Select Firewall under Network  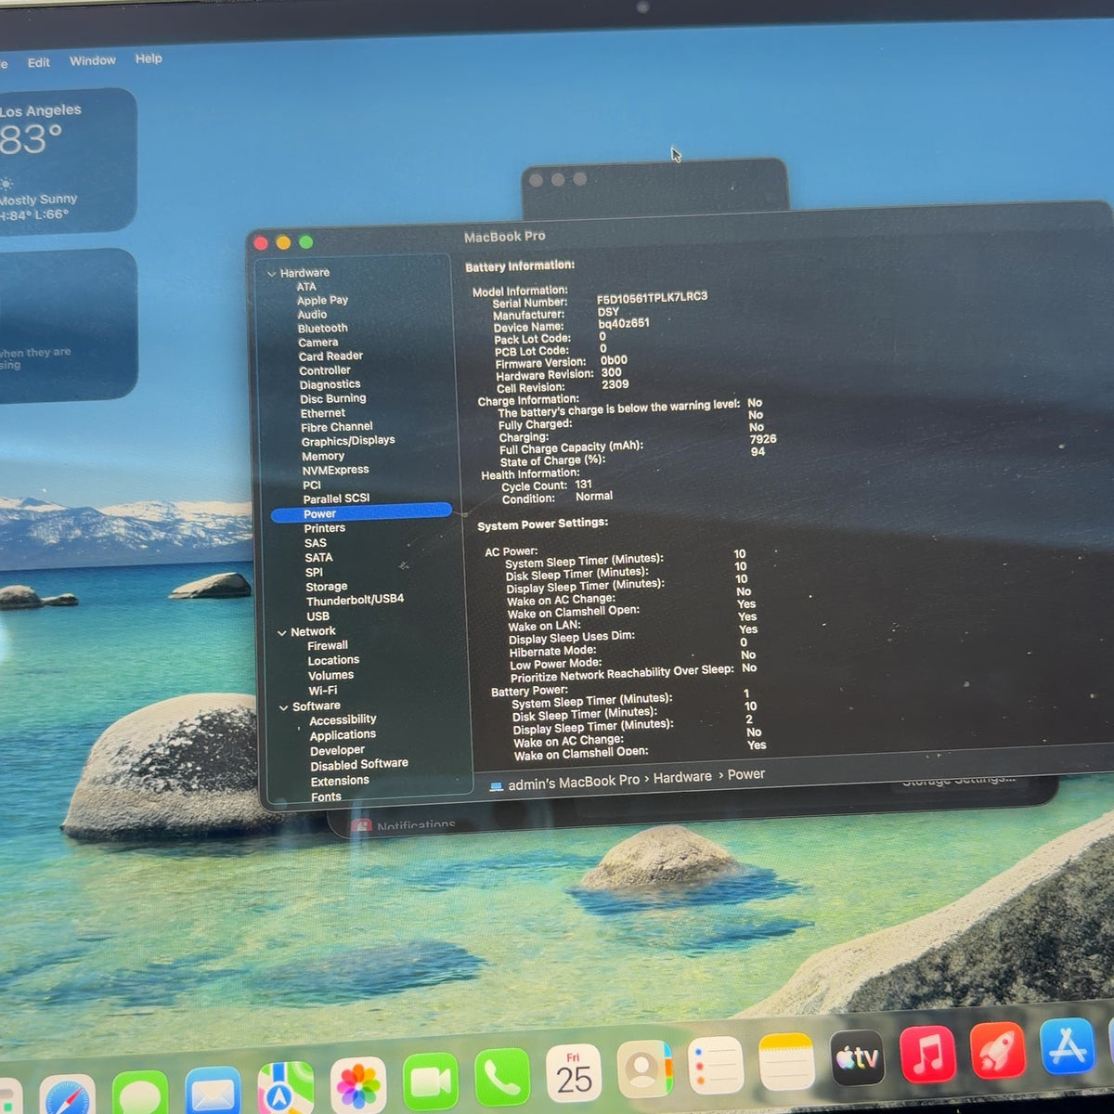(x=328, y=646)
